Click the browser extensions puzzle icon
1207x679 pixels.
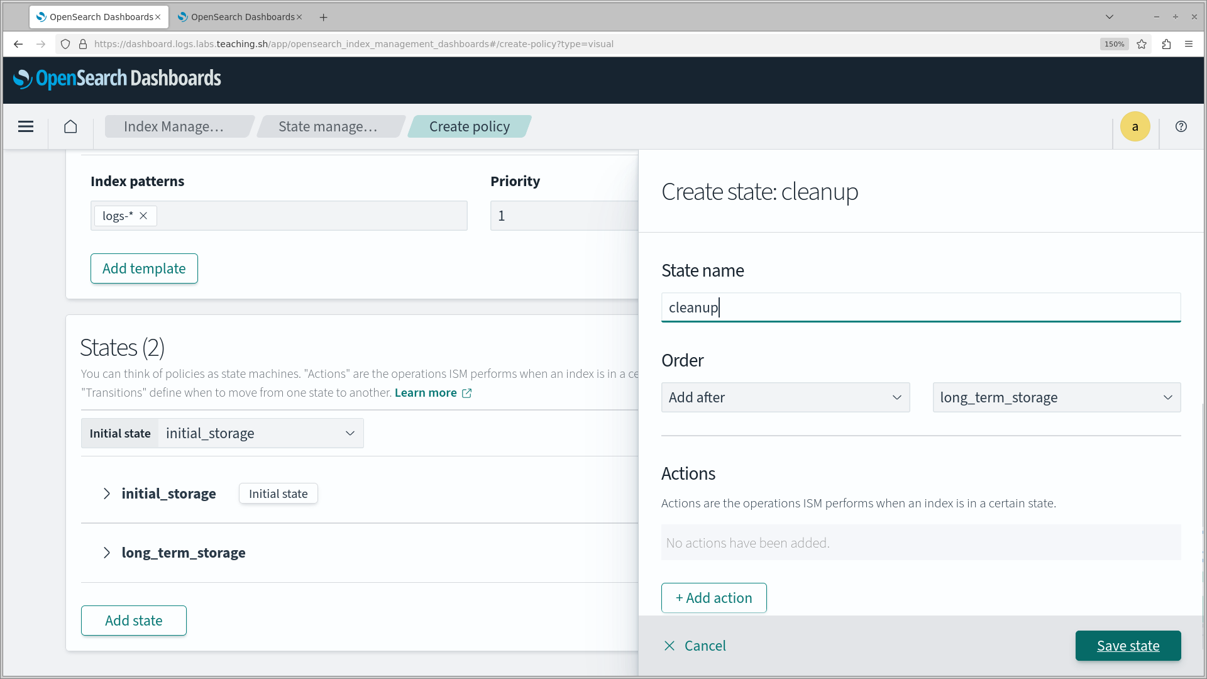pos(1166,44)
